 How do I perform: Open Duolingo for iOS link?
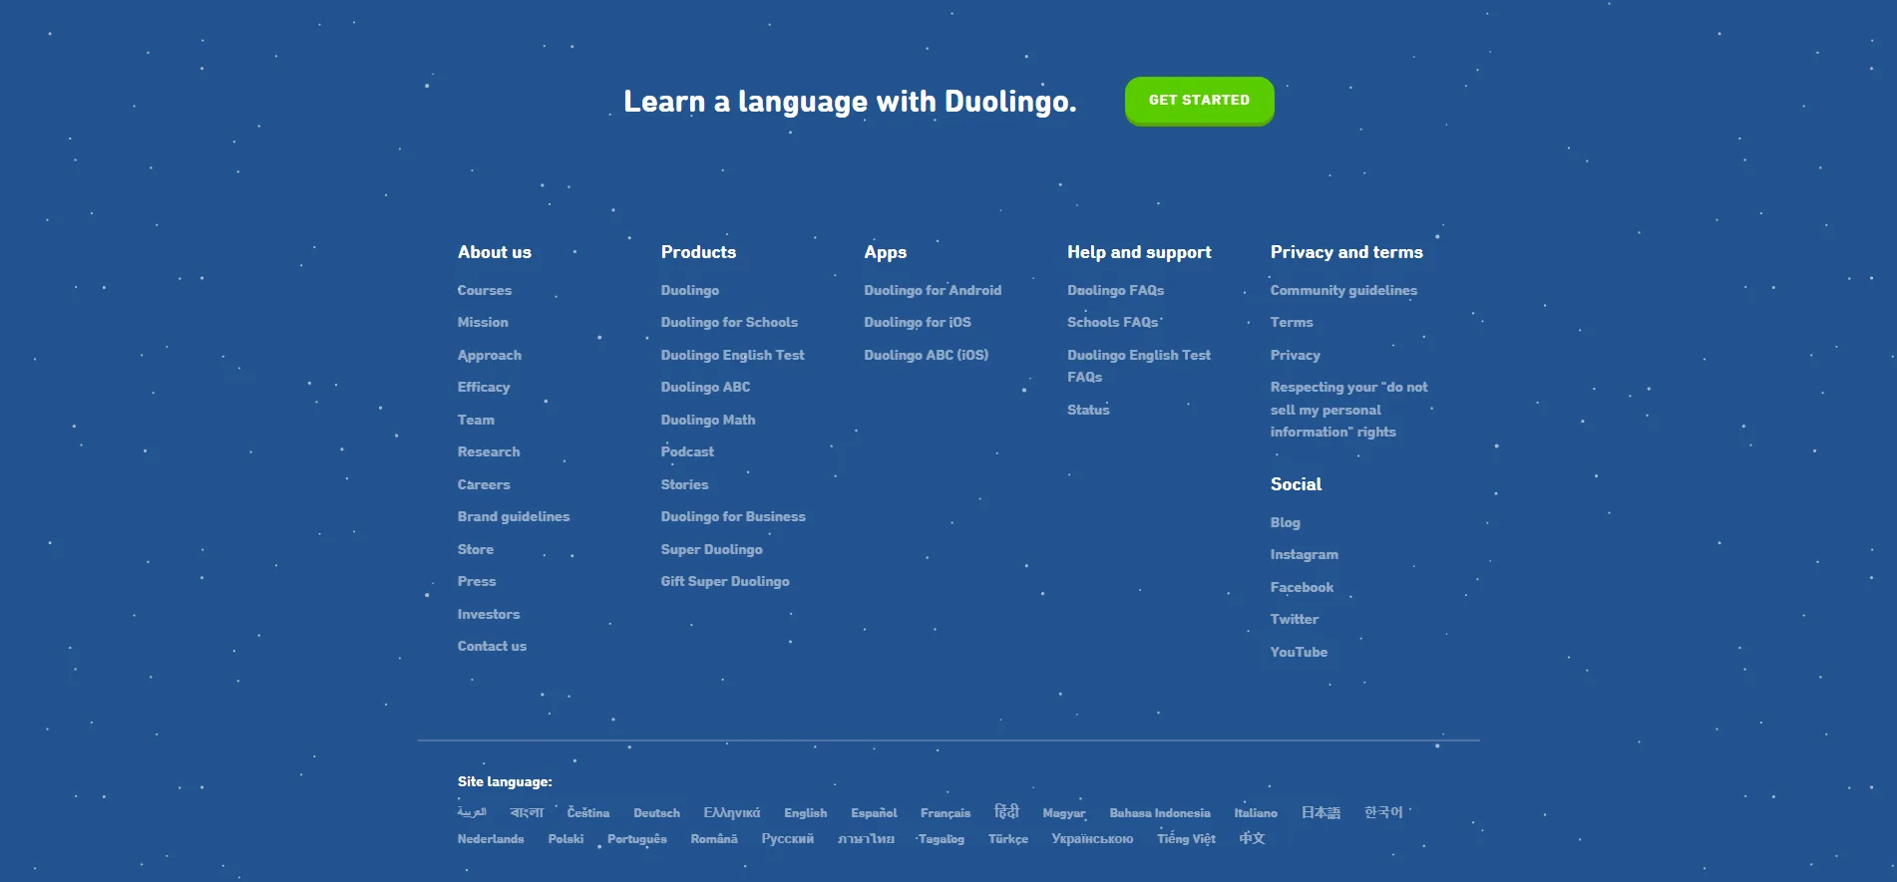coord(918,322)
